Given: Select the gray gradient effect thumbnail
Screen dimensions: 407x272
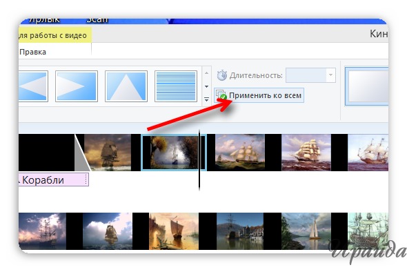Looking at the screenshot, I should click(x=367, y=86).
